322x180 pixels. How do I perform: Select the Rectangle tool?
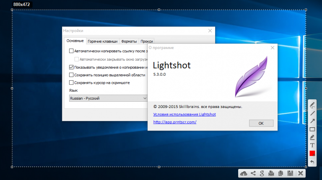point(312,129)
